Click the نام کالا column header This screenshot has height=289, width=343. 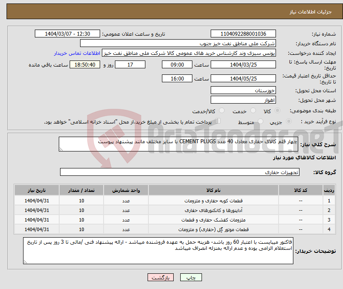[213, 191]
